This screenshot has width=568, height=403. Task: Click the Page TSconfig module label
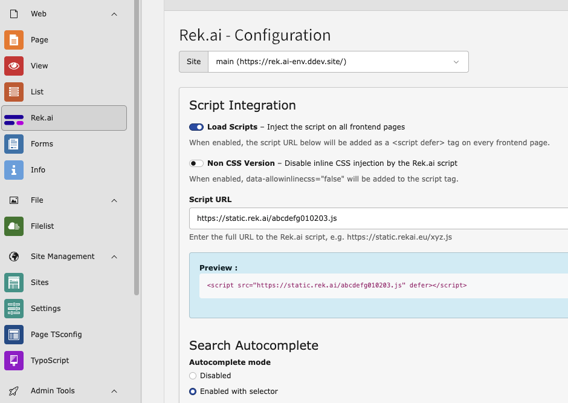(56, 335)
